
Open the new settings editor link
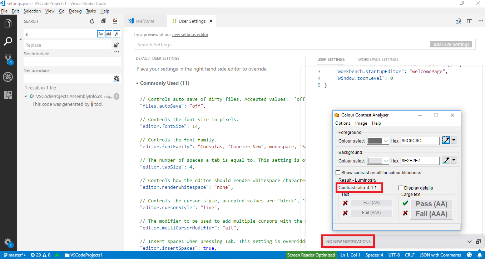190,35
